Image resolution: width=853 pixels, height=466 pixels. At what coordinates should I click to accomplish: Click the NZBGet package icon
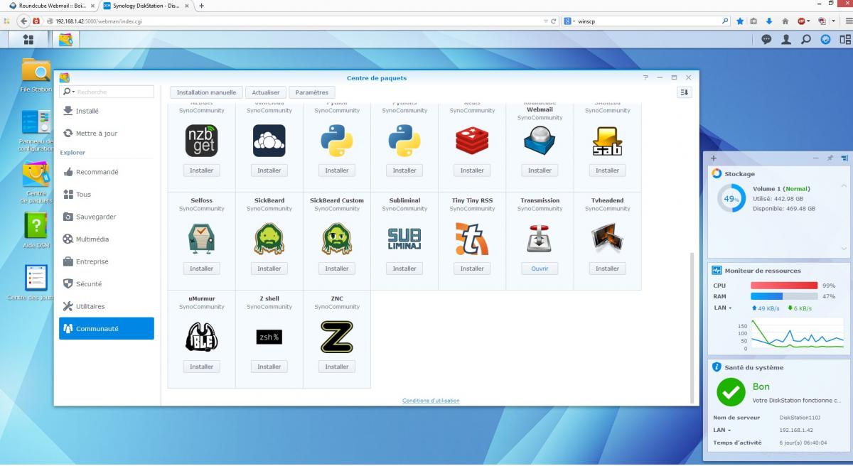201,141
